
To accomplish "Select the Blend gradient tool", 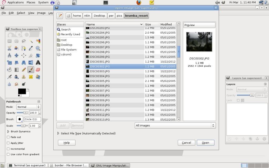I will pyautogui.click(x=17, y=70).
